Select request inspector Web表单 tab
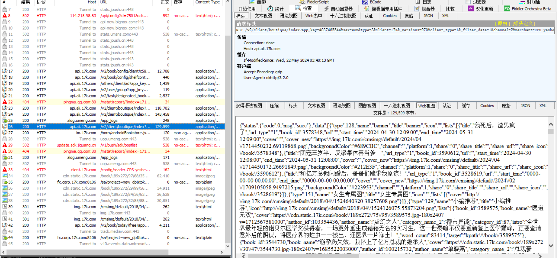 tap(313, 16)
